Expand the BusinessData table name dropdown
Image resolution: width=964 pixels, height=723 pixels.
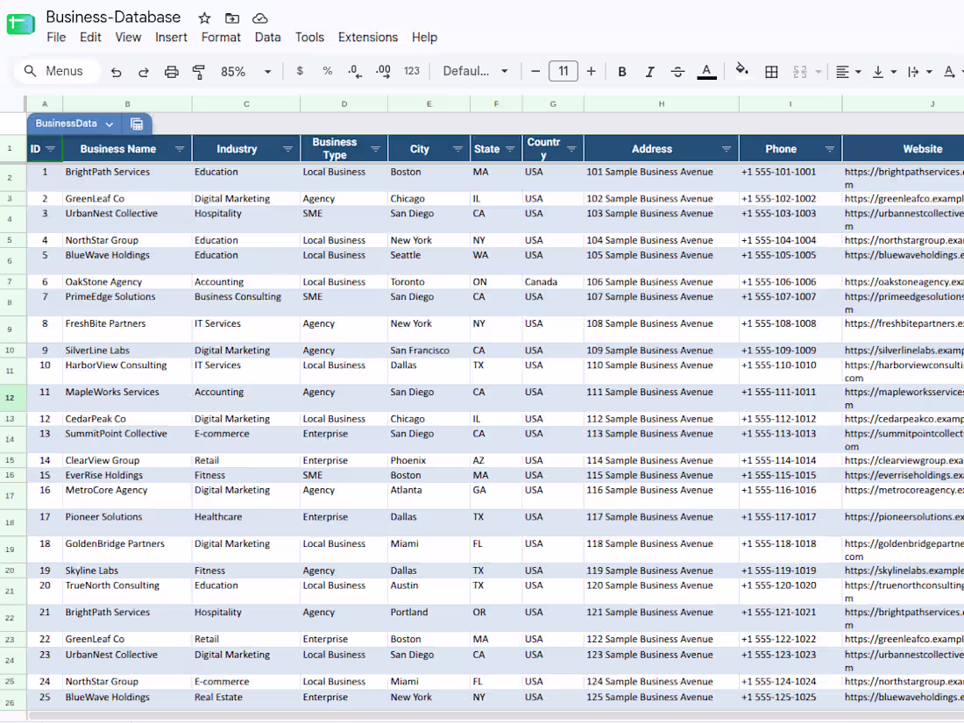(x=110, y=124)
